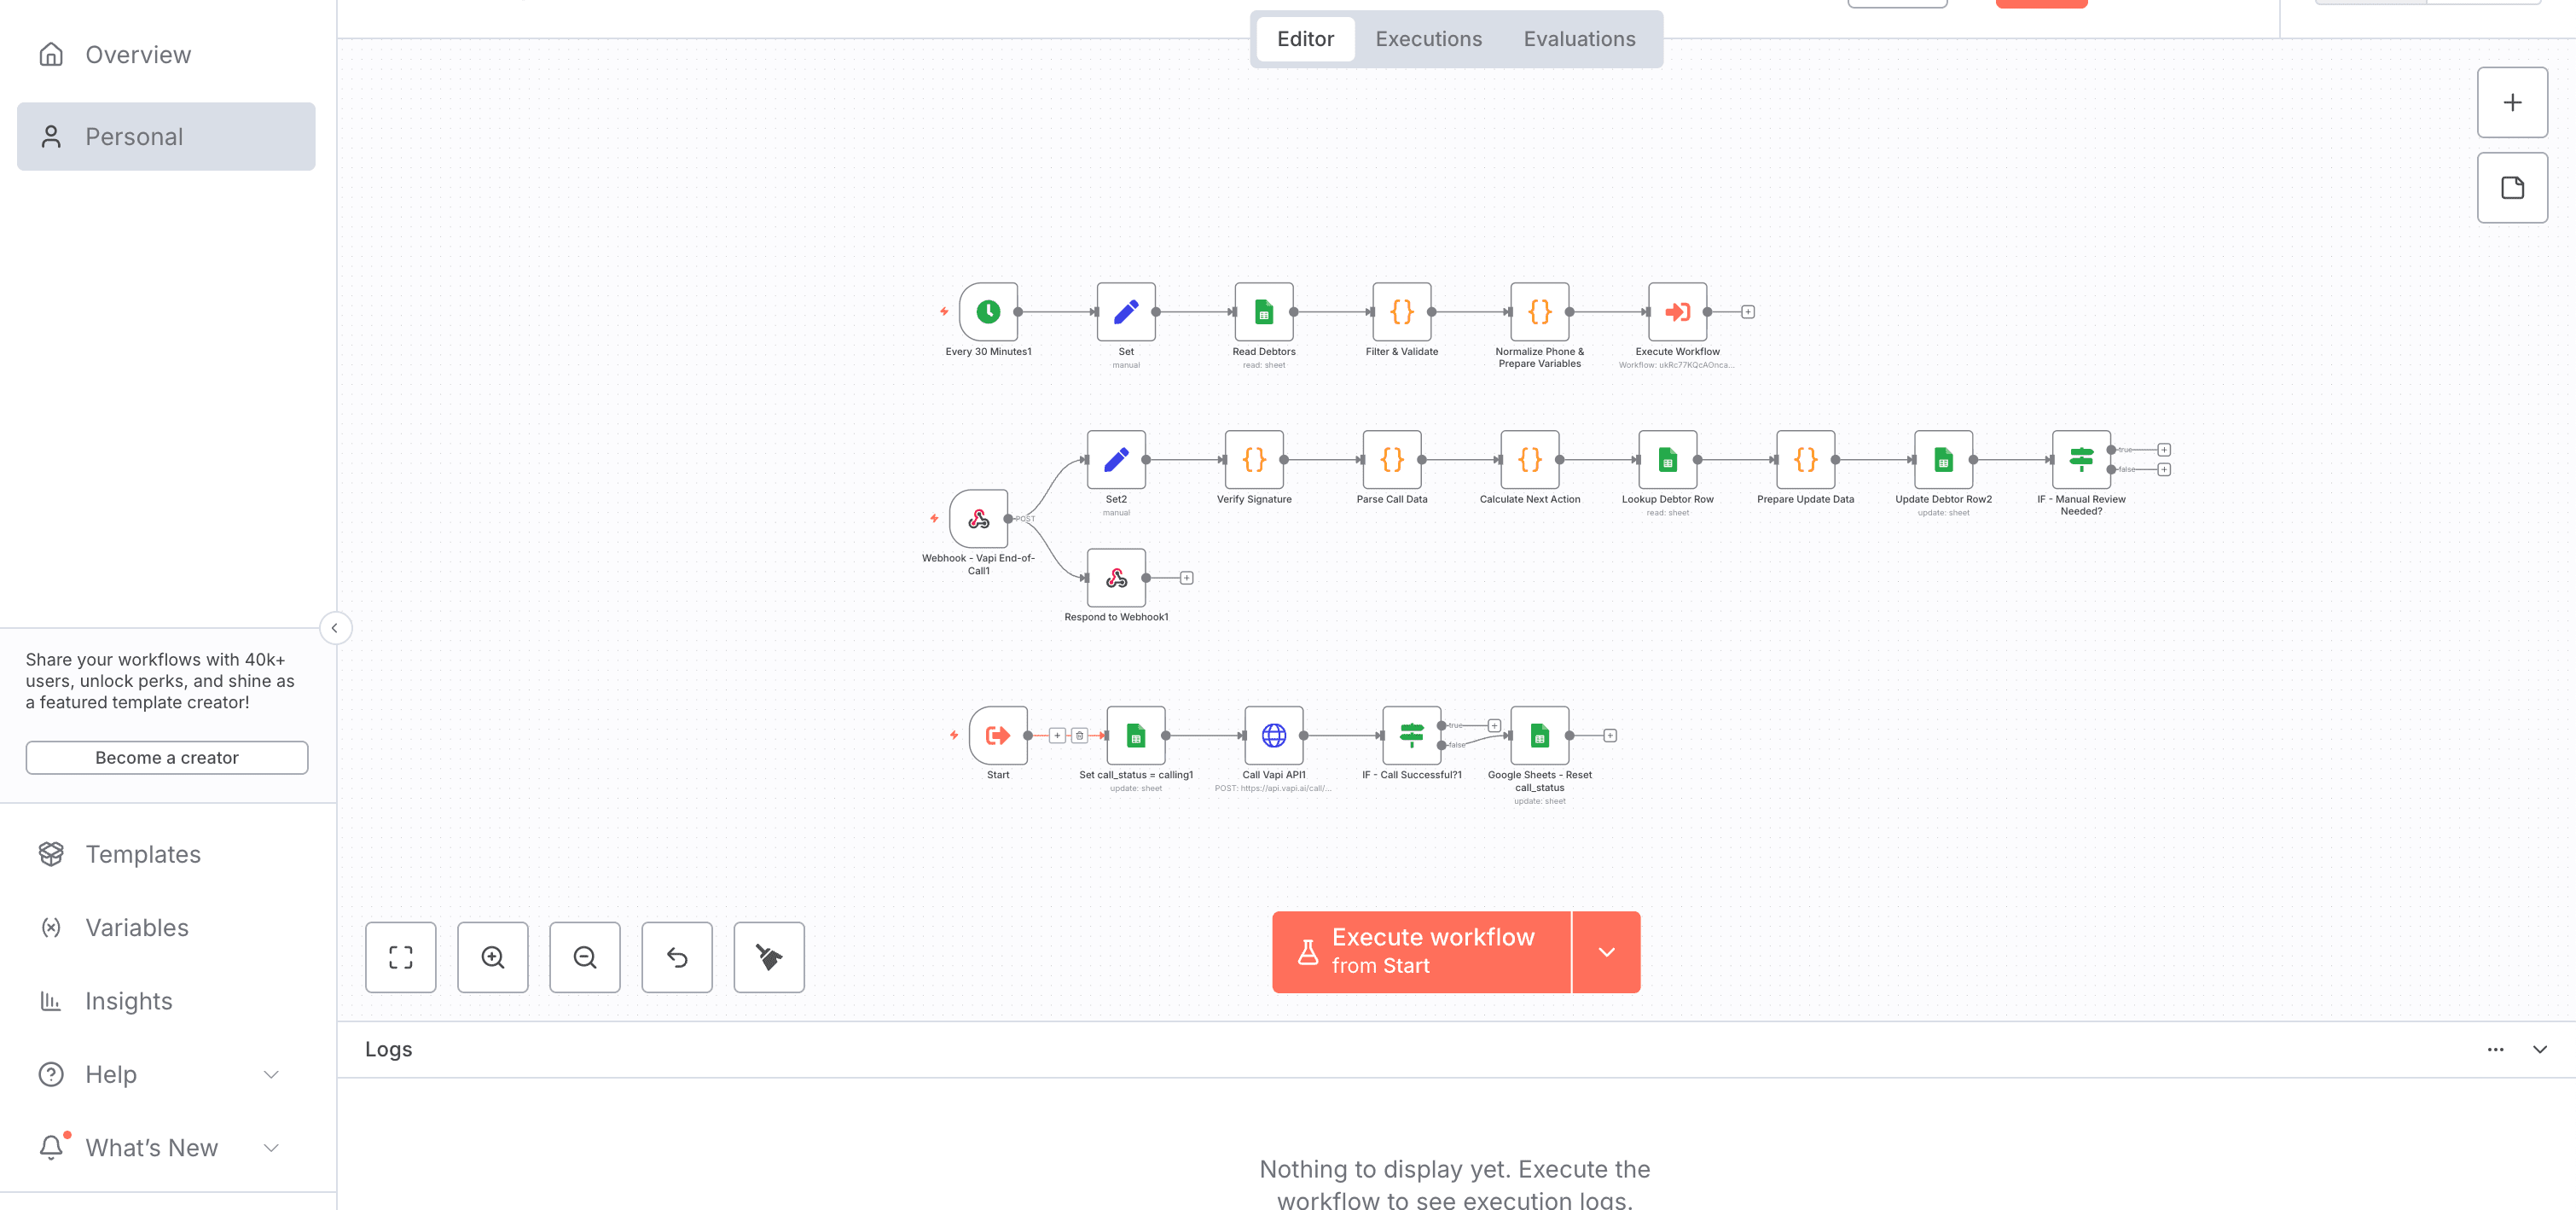Click the Verify Signature code node
2576x1210 pixels.
pyautogui.click(x=1254, y=460)
